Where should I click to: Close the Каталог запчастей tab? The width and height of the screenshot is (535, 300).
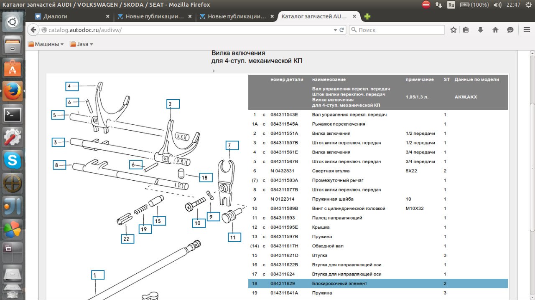354,17
